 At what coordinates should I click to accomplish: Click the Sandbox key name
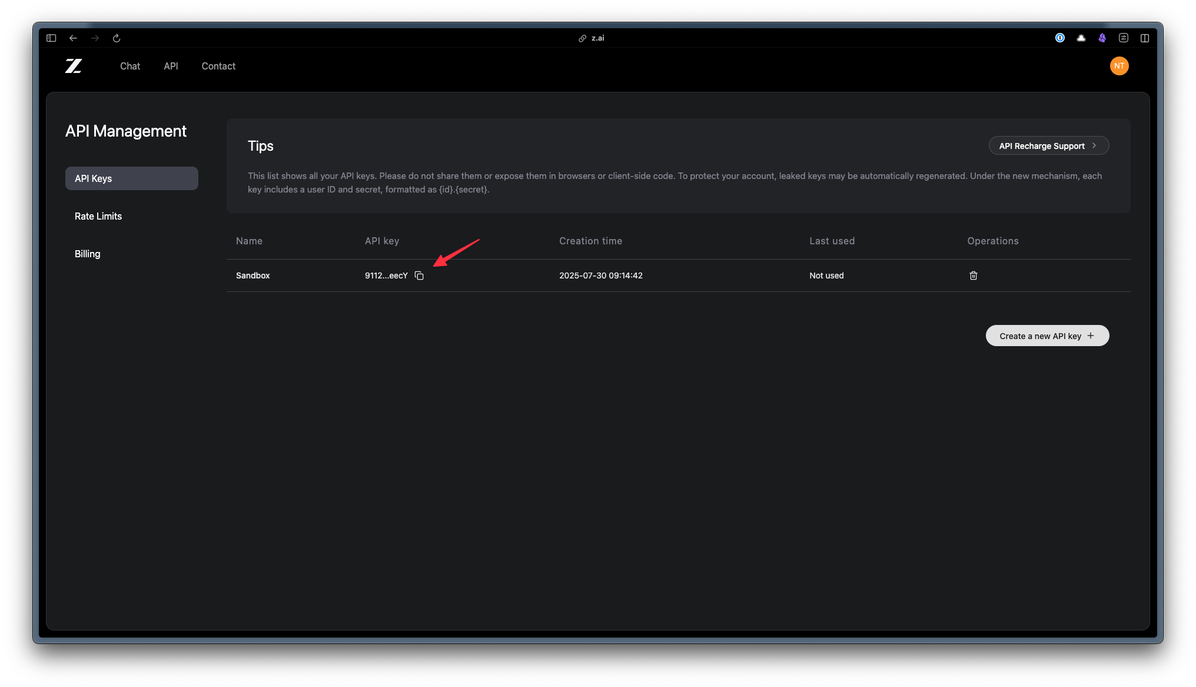click(x=253, y=276)
